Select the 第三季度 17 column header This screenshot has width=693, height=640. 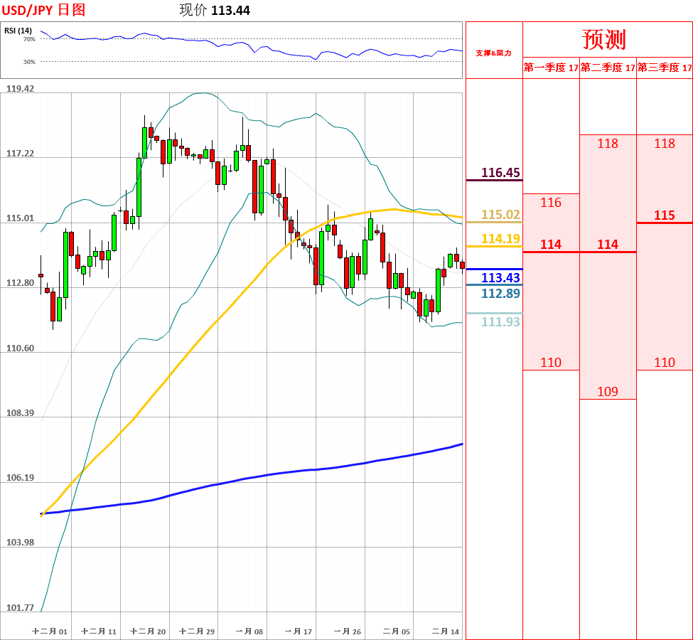click(x=665, y=68)
